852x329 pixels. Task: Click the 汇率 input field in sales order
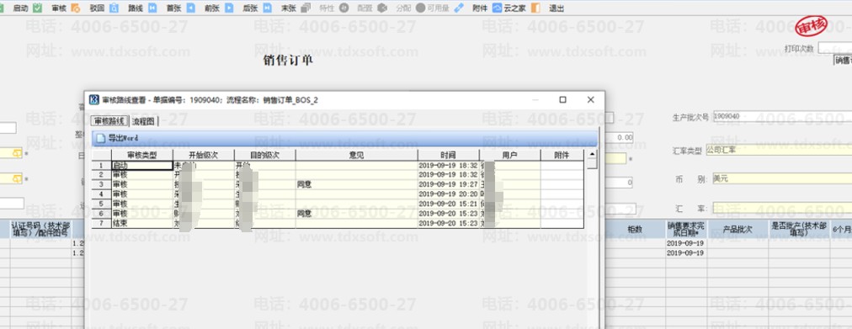click(x=782, y=209)
